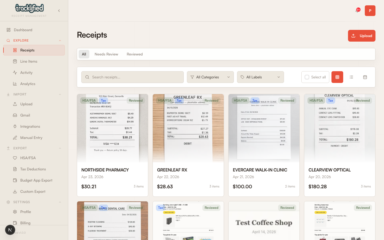Click the NORTHSIDE PHARMACY title
Image resolution: width=384 pixels, height=240 pixels.
105,170
